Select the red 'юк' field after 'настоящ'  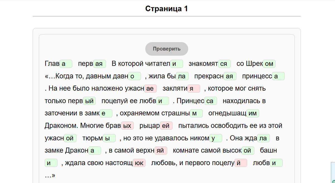139,163
